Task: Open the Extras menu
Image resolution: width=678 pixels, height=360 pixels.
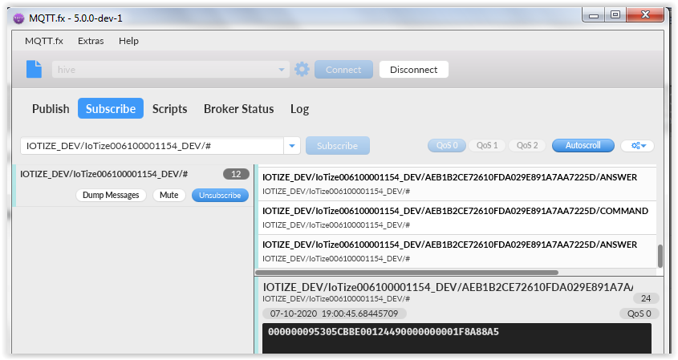Action: click(x=91, y=41)
